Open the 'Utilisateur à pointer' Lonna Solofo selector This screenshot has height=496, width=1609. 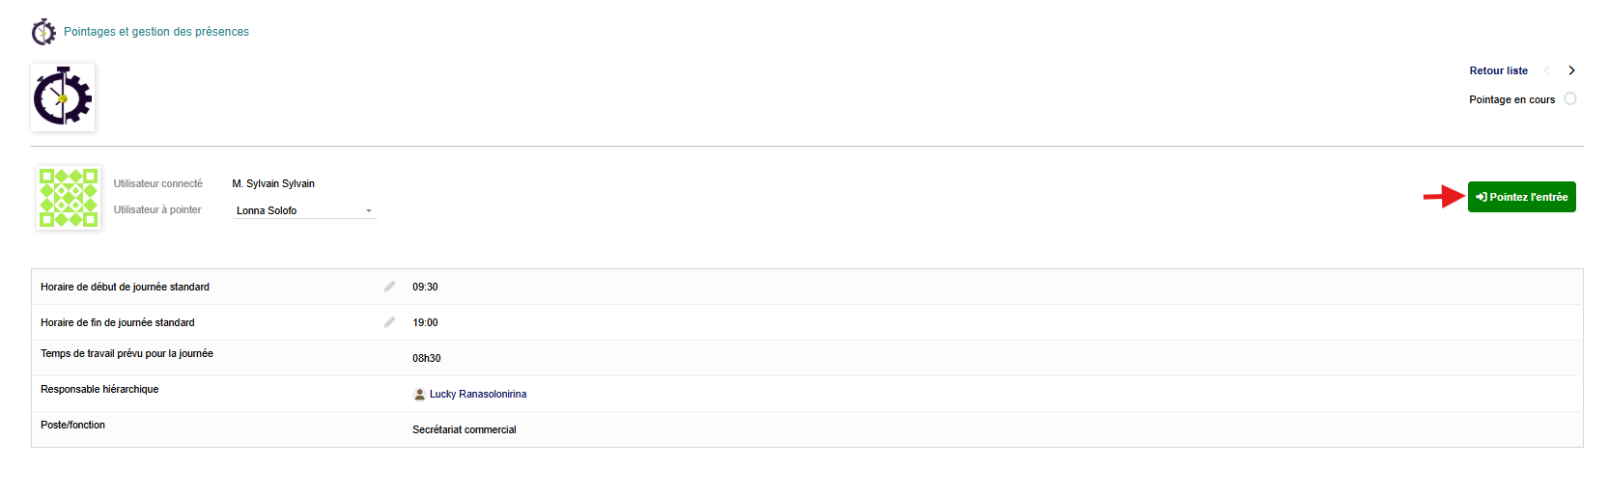(x=299, y=210)
